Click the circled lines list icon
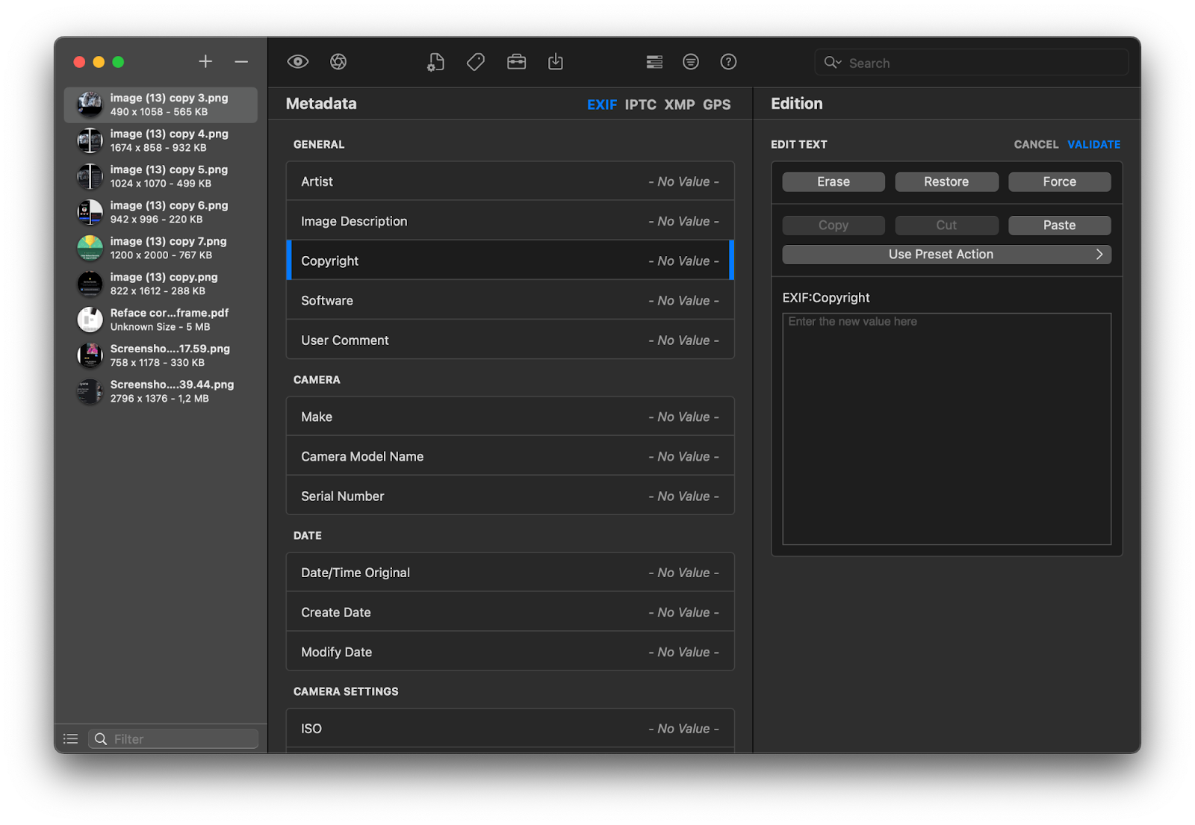Image resolution: width=1195 pixels, height=825 pixels. pyautogui.click(x=691, y=62)
